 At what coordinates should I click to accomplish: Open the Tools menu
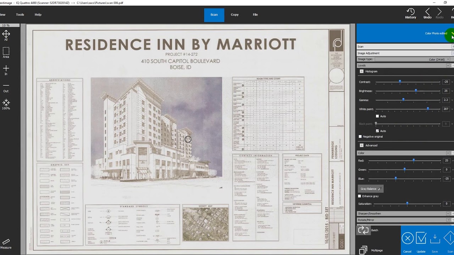(20, 15)
